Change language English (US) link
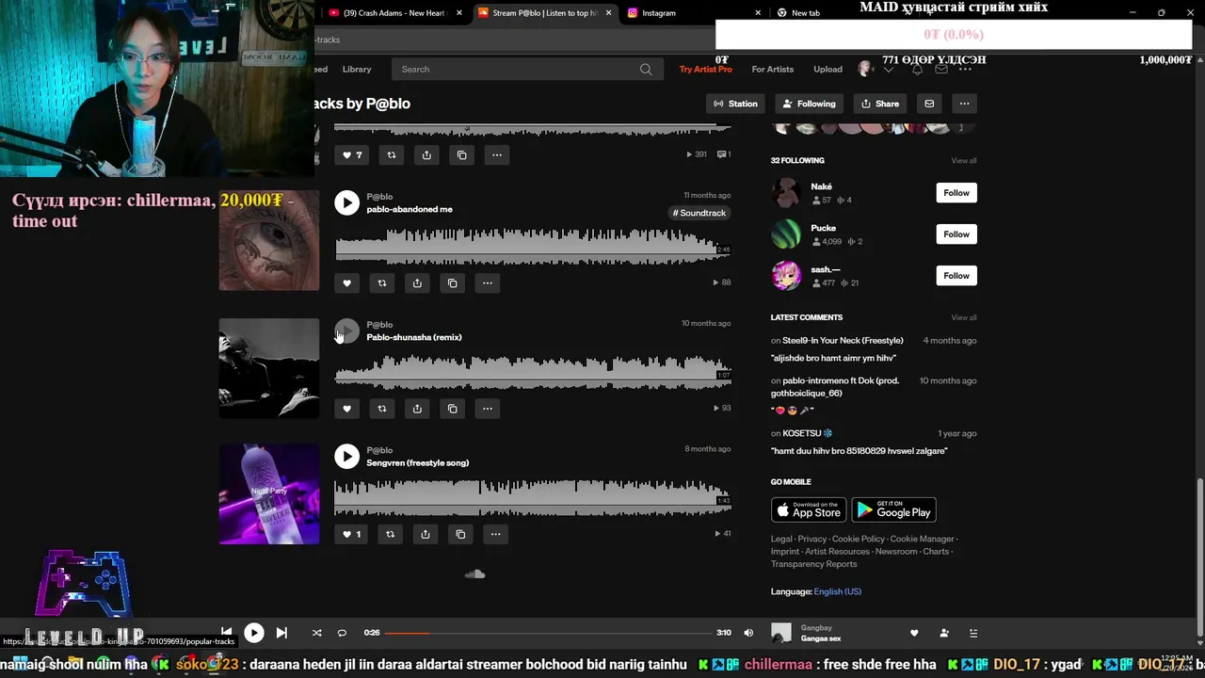The image size is (1205, 678). [x=837, y=591]
